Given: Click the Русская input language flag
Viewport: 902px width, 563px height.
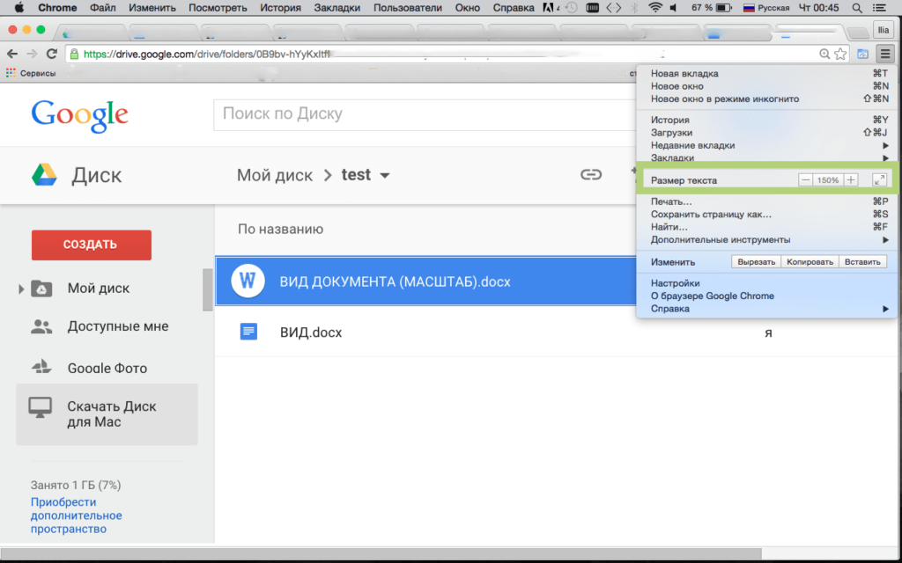Looking at the screenshot, I should point(749,8).
